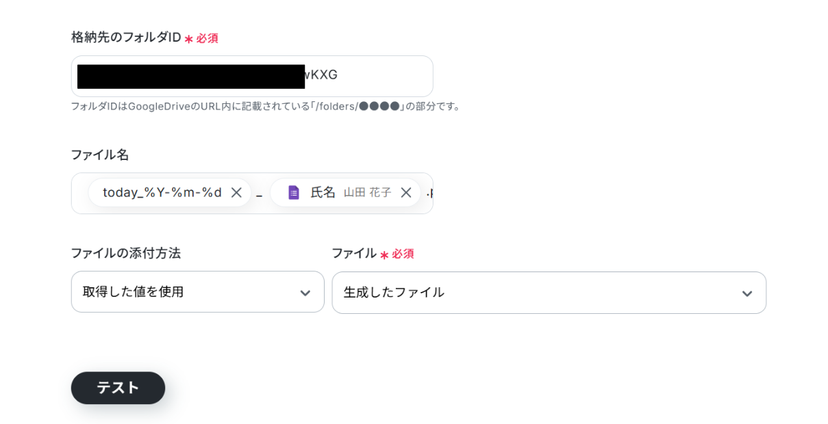Remove the 氏名 山田 花子 chip

click(x=406, y=193)
